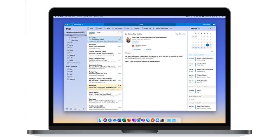Screen dimensions: 280x140
Task: Launch Excel from the Dock
Action: pos(124,120)
